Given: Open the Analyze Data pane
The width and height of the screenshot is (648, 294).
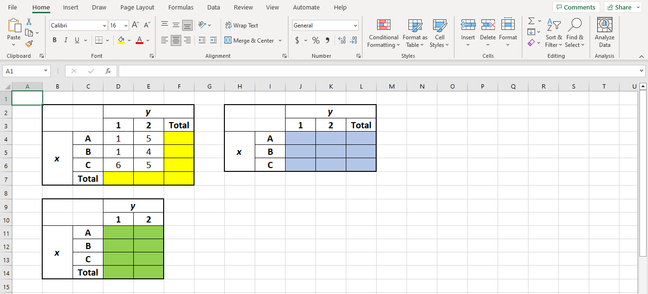Looking at the screenshot, I should (x=604, y=33).
